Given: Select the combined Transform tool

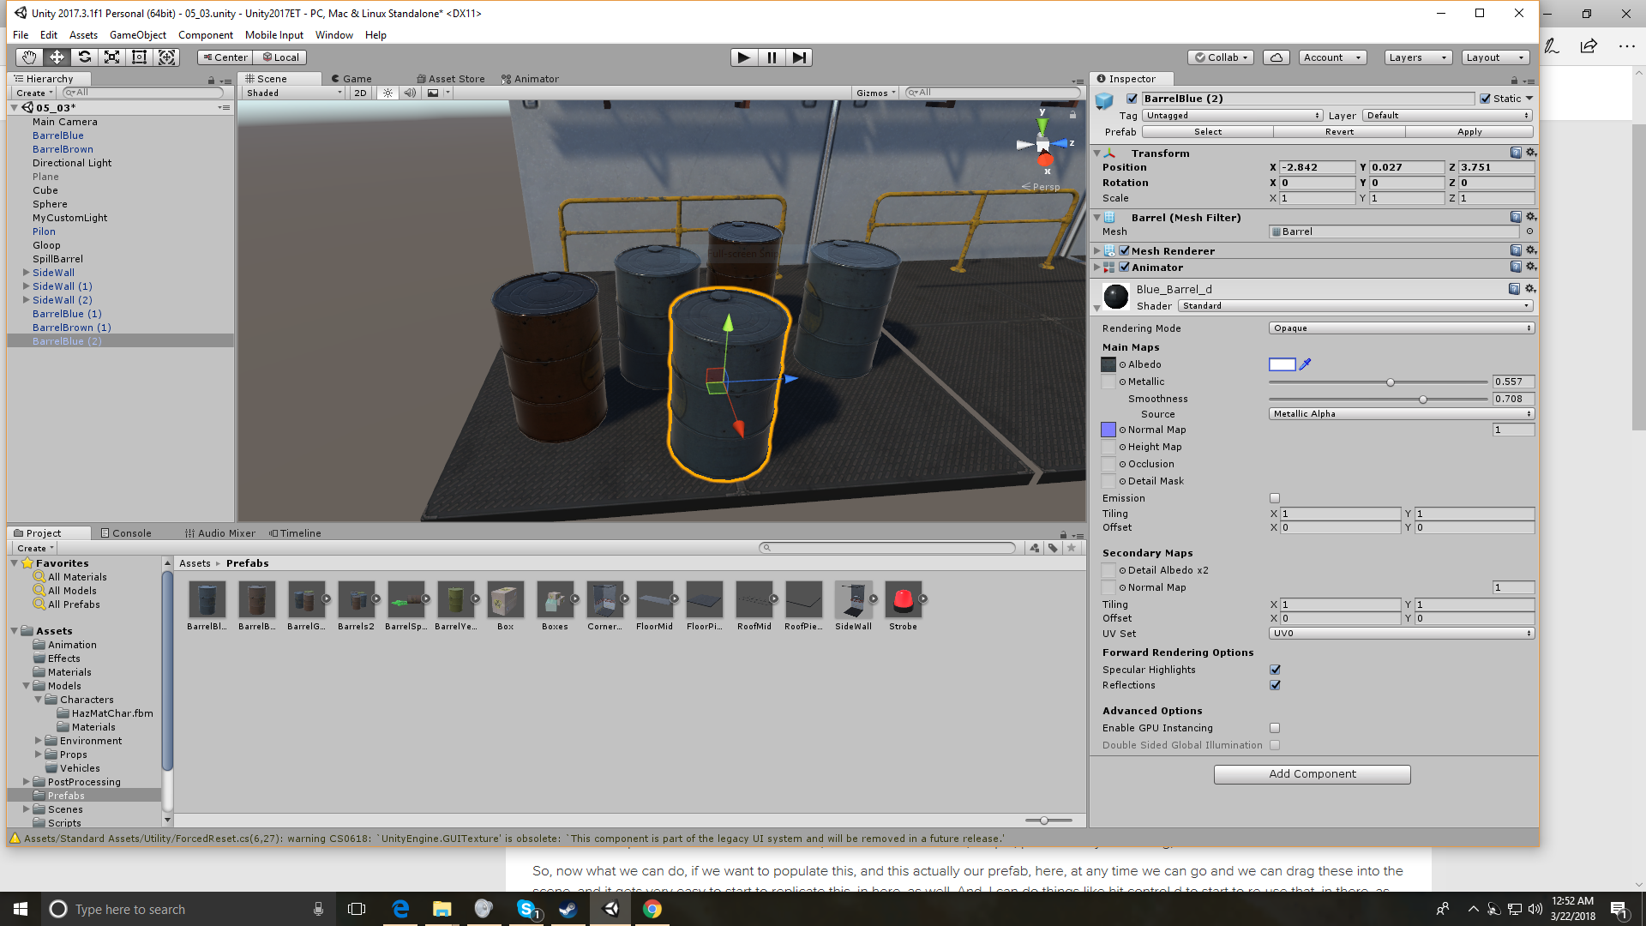Looking at the screenshot, I should coord(167,57).
